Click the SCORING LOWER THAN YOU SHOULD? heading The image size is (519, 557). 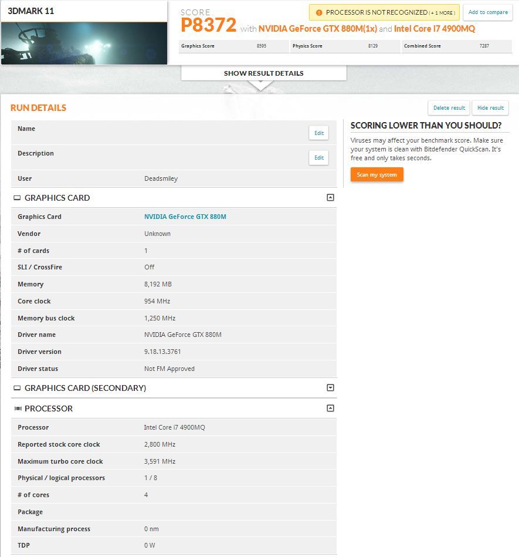[426, 126]
